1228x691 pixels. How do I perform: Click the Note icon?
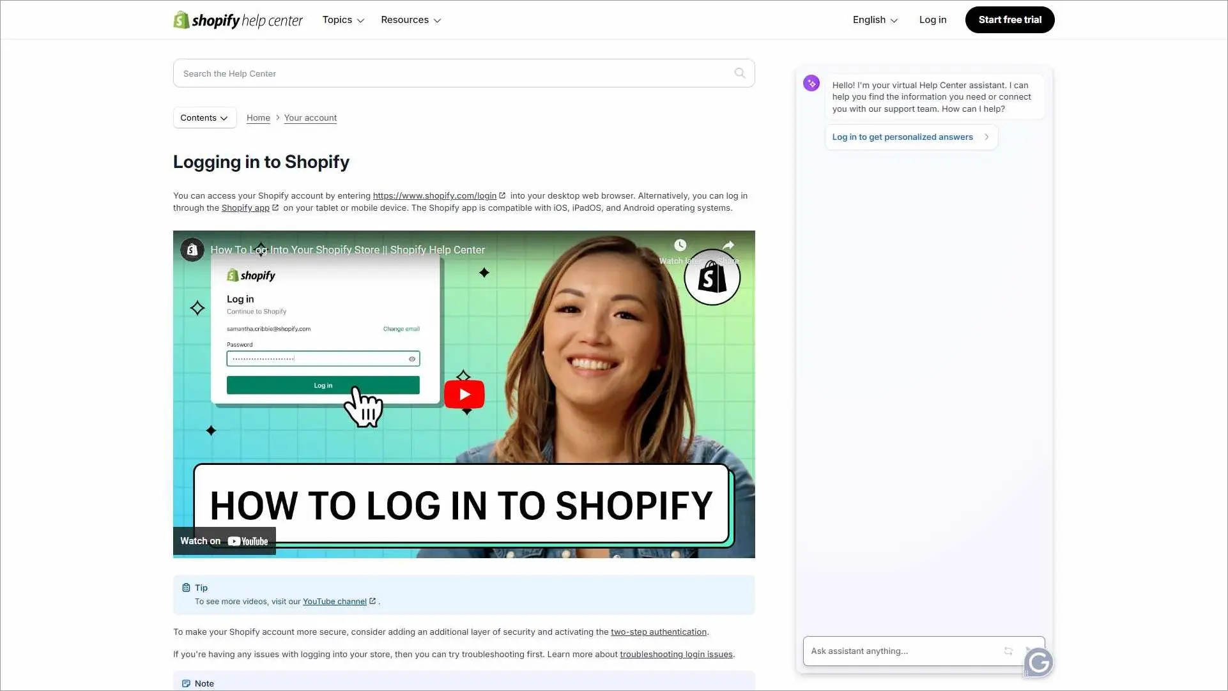tap(186, 683)
